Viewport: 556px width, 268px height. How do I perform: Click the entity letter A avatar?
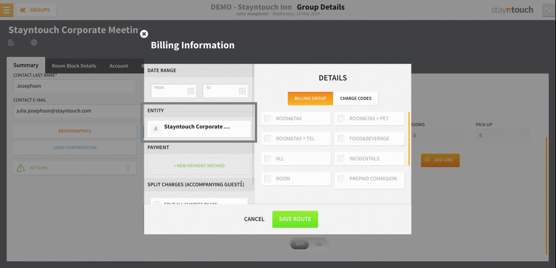click(156, 129)
